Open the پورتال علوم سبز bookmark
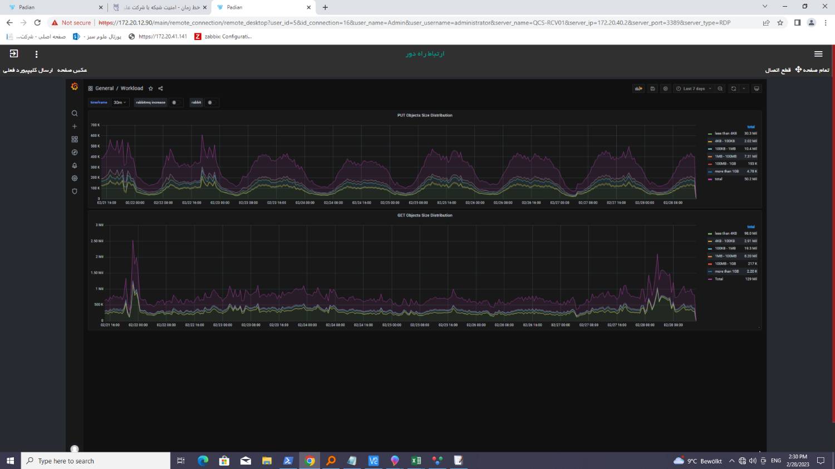This screenshot has height=469, width=835. (97, 37)
